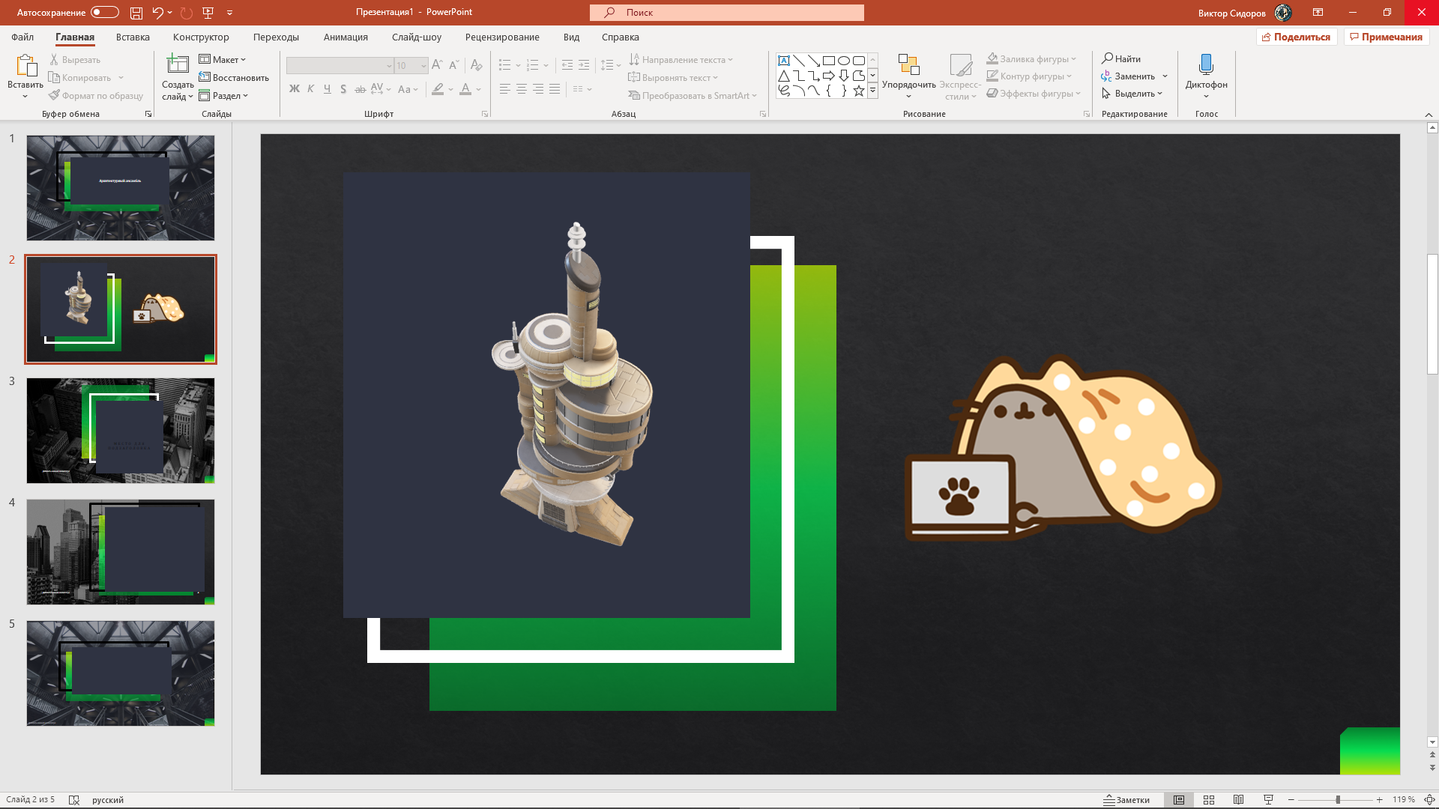Decrease font size icon
The image size is (1439, 809).
[453, 65]
